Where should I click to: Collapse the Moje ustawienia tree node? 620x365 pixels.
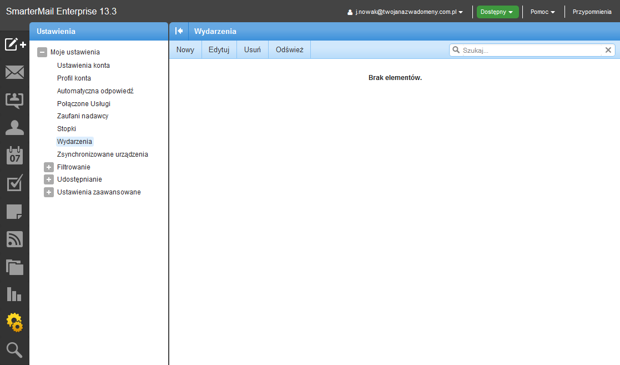42,52
